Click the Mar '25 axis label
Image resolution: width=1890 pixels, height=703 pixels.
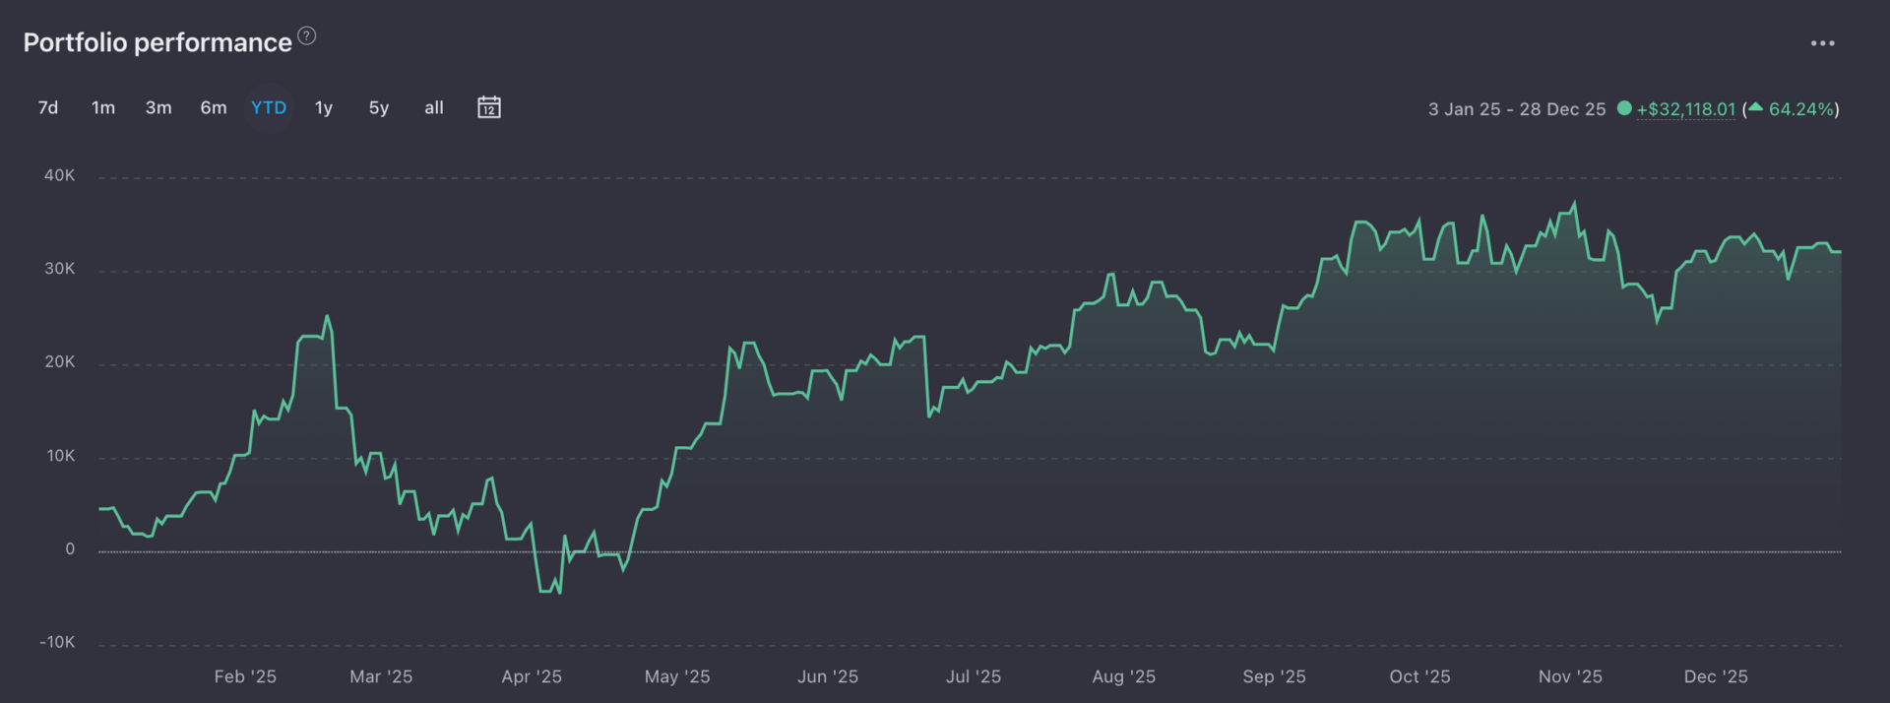(381, 676)
